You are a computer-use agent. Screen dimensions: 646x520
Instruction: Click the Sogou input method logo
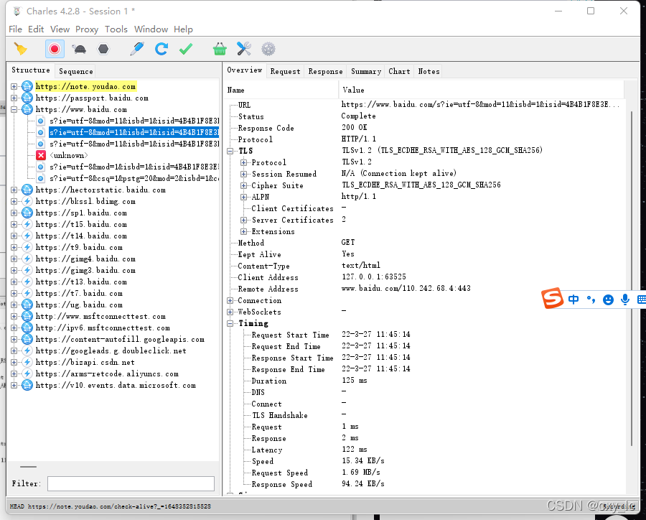pos(553,298)
